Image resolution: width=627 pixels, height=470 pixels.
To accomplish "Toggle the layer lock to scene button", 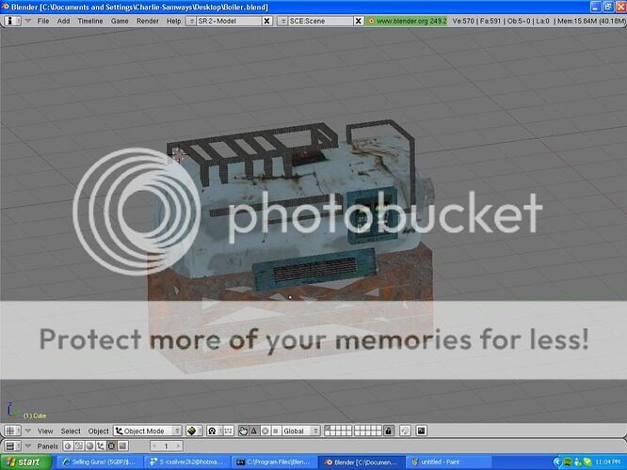I will tap(388, 431).
